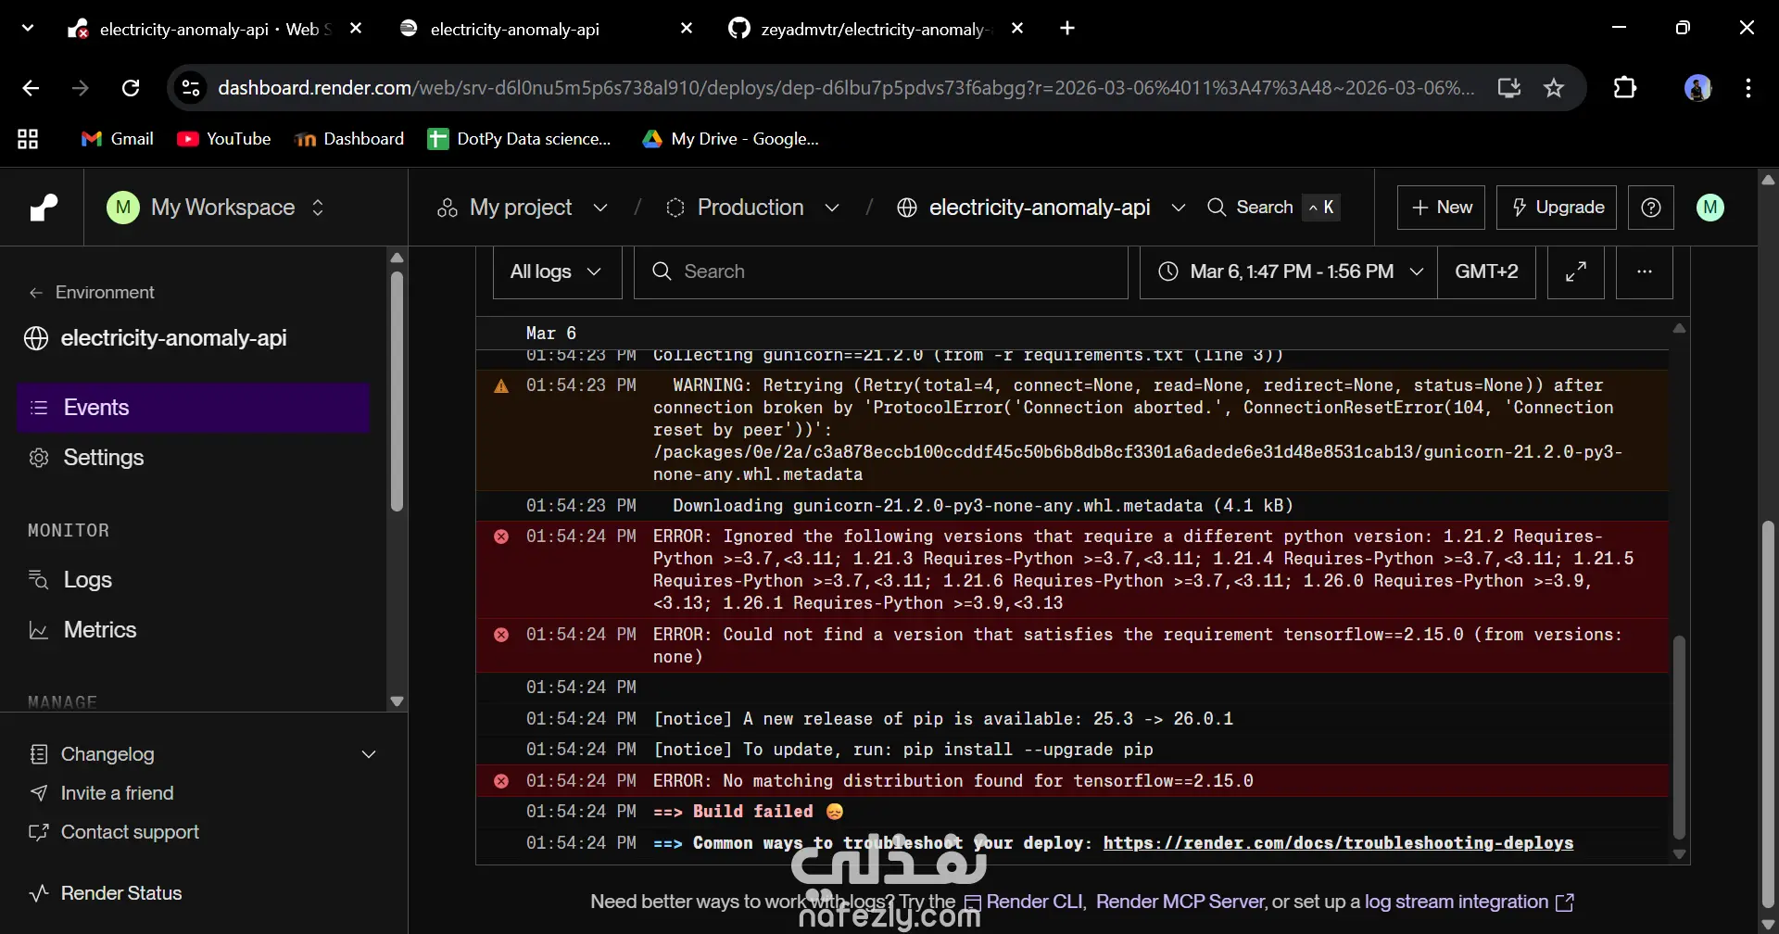
Task: Open the Mar 6 time range picker
Action: click(x=1289, y=271)
